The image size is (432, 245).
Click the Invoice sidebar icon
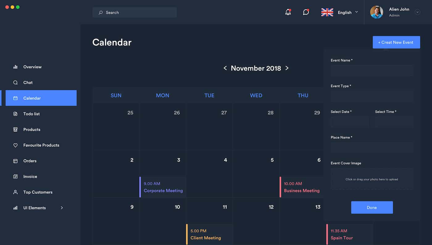(15, 177)
